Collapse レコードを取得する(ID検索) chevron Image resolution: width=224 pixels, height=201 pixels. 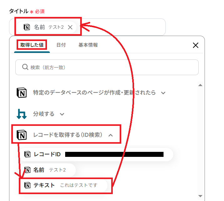pos(111,135)
